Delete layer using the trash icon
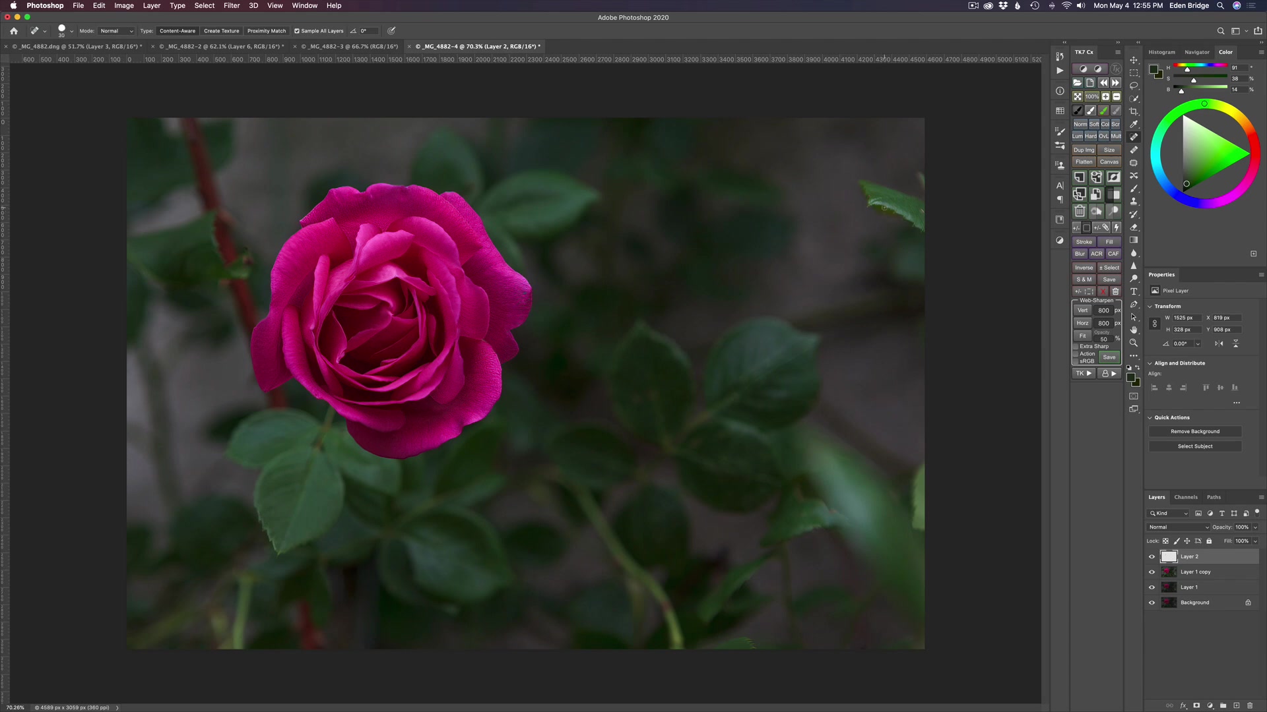Image resolution: width=1267 pixels, height=712 pixels. [1250, 705]
